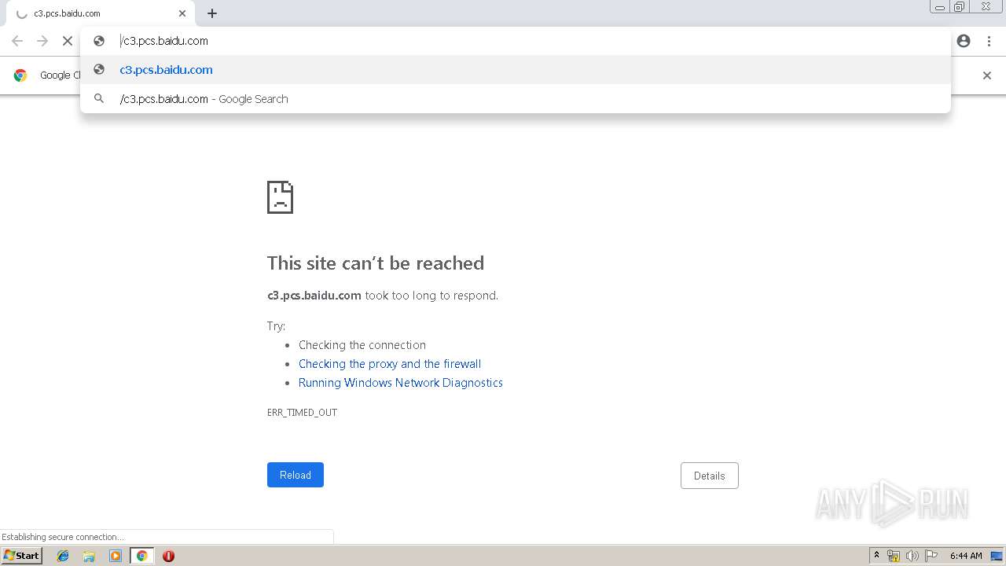Close the c3.pcs.baidu.com tab
Viewport: 1006px width, 566px height.
tap(182, 13)
